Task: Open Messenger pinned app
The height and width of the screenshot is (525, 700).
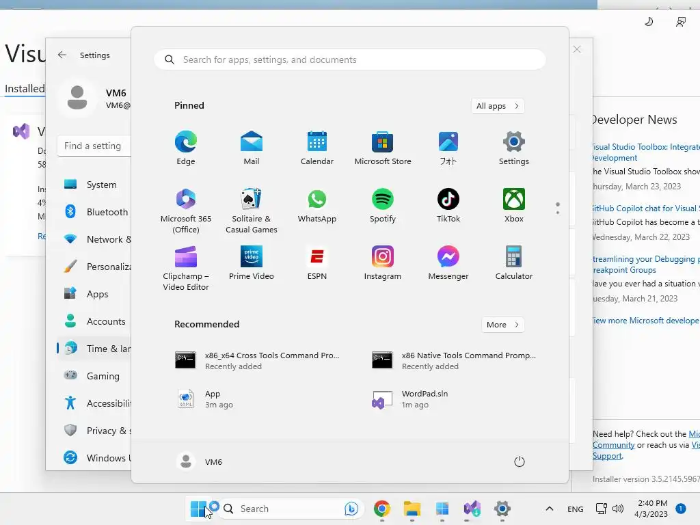Action: pyautogui.click(x=448, y=263)
